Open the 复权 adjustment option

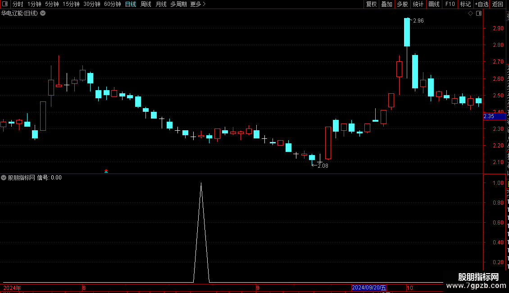click(x=371, y=4)
